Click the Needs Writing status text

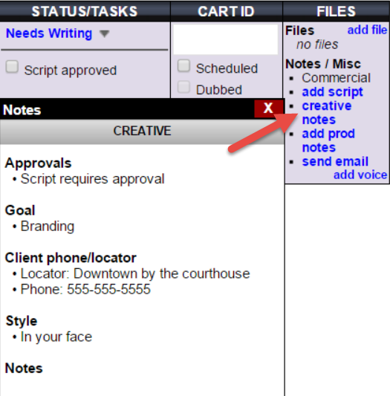click(49, 33)
